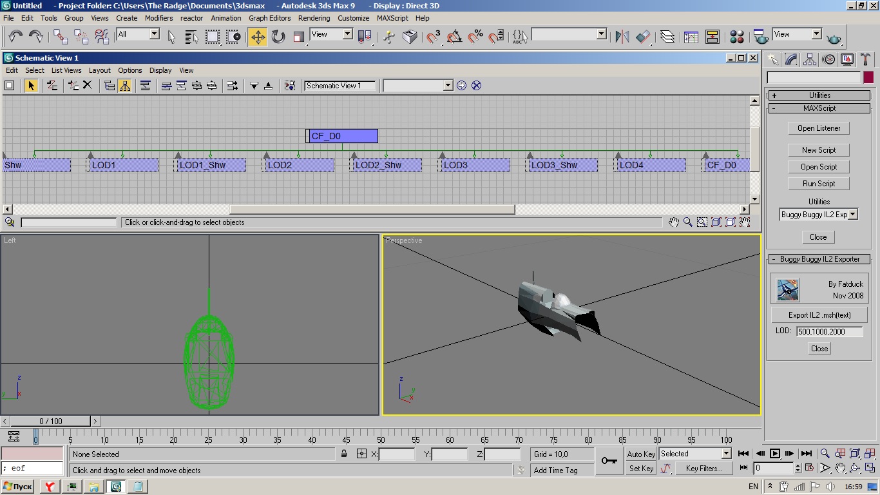Switch to the Hierarchy command panel tab
The height and width of the screenshot is (495, 880).
pyautogui.click(x=810, y=60)
